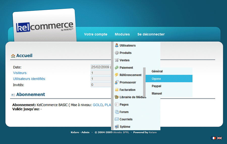This screenshot has width=227, height=144.
Task: Click the Référencement lightning icon
Action: pos(117,75)
